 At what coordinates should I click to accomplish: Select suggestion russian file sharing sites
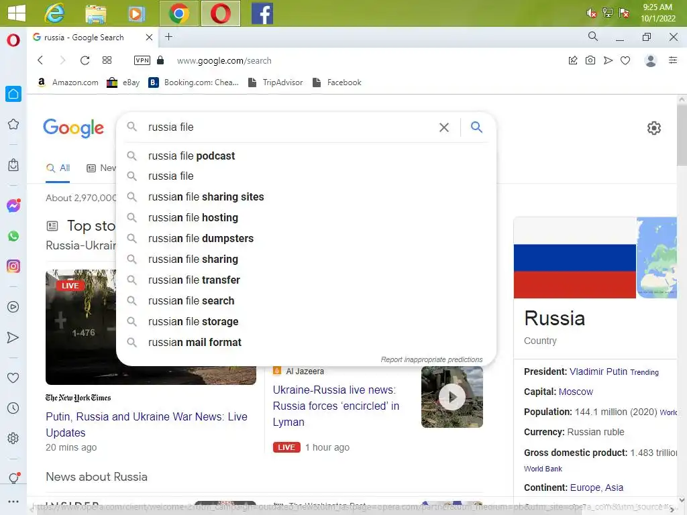pos(306,197)
